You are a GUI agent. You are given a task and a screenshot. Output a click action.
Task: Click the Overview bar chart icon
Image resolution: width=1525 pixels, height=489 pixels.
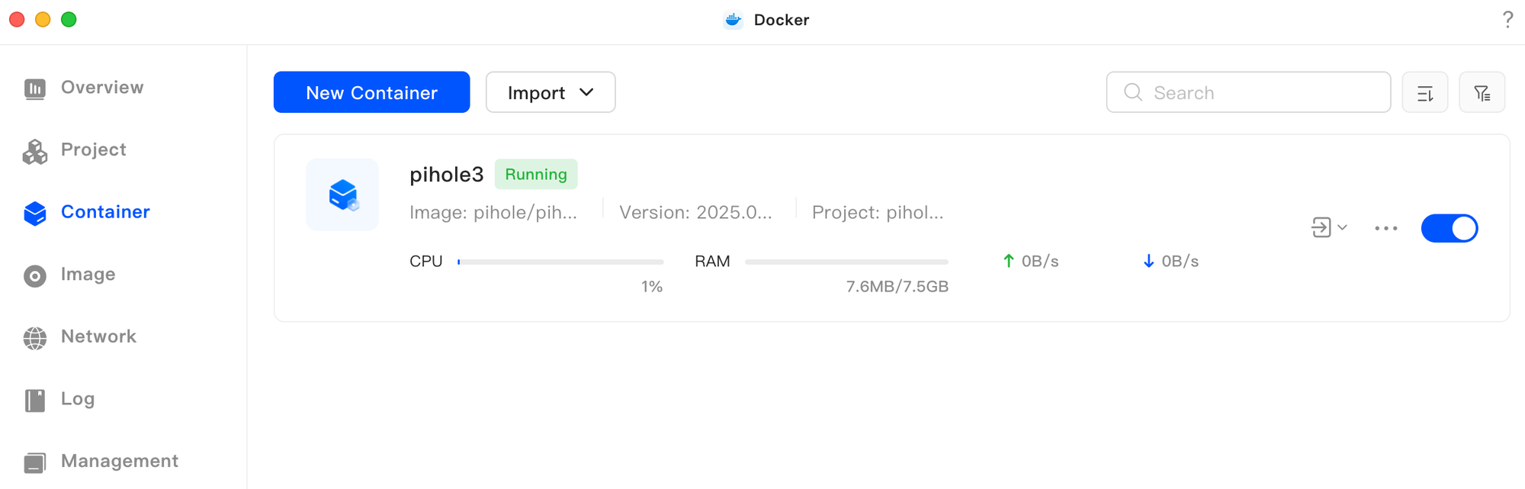pos(34,88)
